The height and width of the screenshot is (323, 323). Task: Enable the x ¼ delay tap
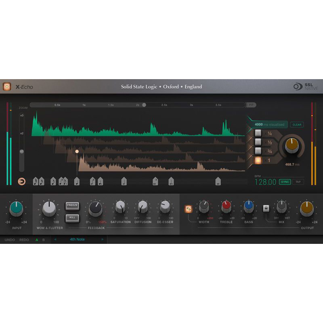(258, 133)
